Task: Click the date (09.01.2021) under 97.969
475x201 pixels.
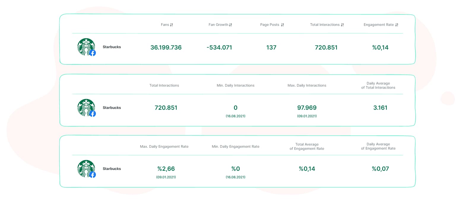Action: [x=307, y=116]
